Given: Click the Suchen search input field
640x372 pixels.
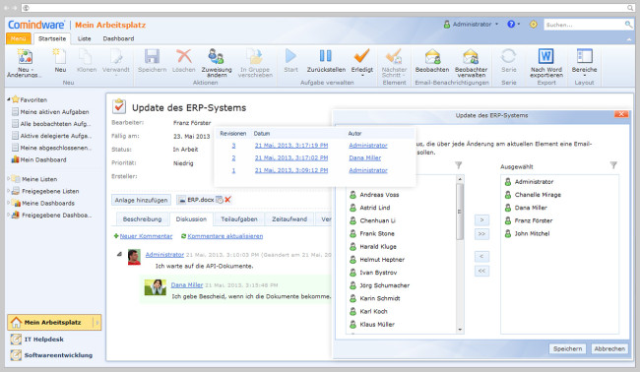Looking at the screenshot, I should pos(584,25).
